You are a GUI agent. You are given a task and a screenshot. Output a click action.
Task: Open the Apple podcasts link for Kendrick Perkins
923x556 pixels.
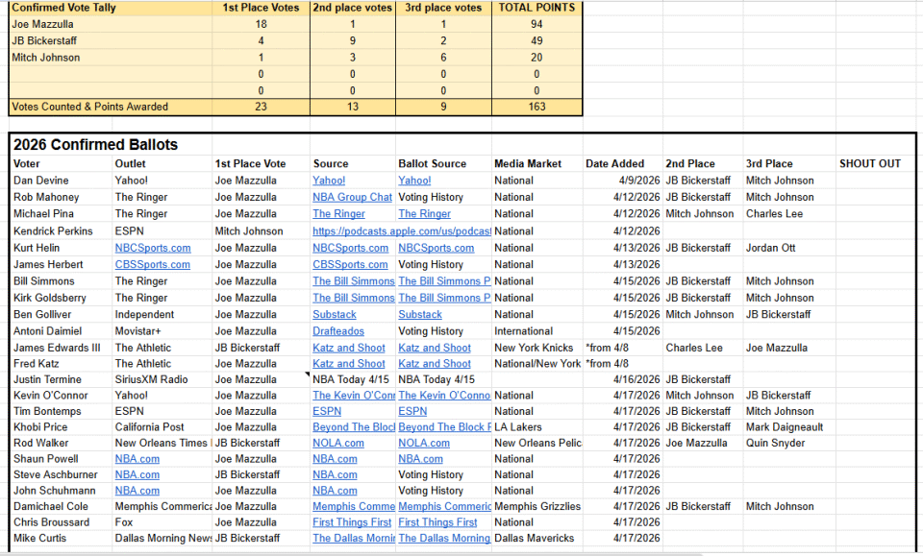402,231
